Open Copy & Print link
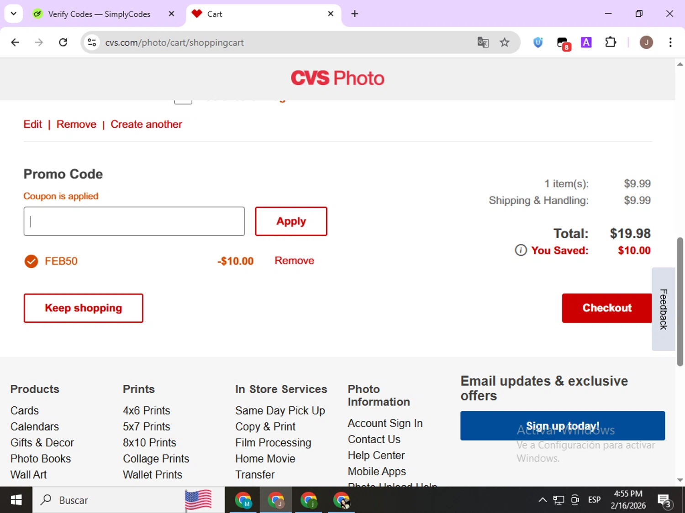685x513 pixels. click(265, 427)
